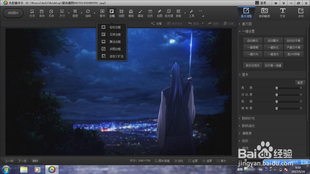Switch to the 水印 watermark tab
The height and width of the screenshot is (174, 310).
pos(301,13)
